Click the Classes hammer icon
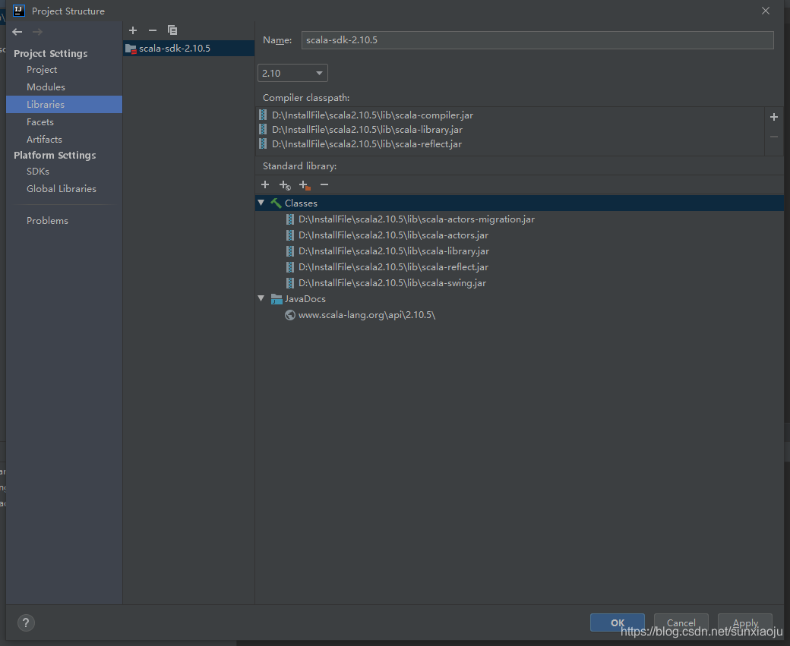Screen dimensions: 790x646 [x=276, y=203]
